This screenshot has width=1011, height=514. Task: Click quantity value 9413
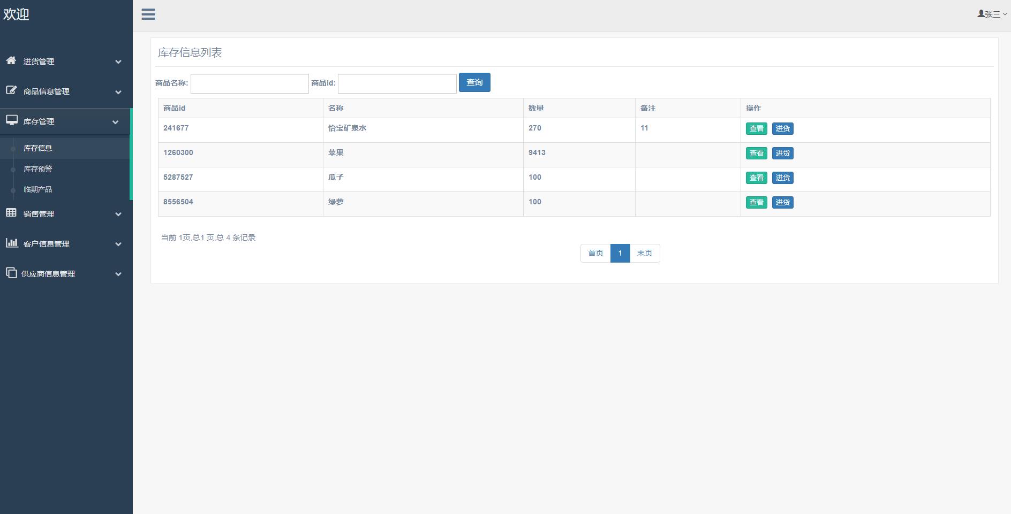(537, 152)
